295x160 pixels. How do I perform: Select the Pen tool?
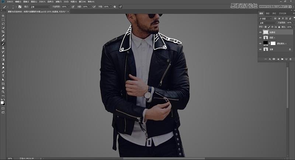[3, 72]
